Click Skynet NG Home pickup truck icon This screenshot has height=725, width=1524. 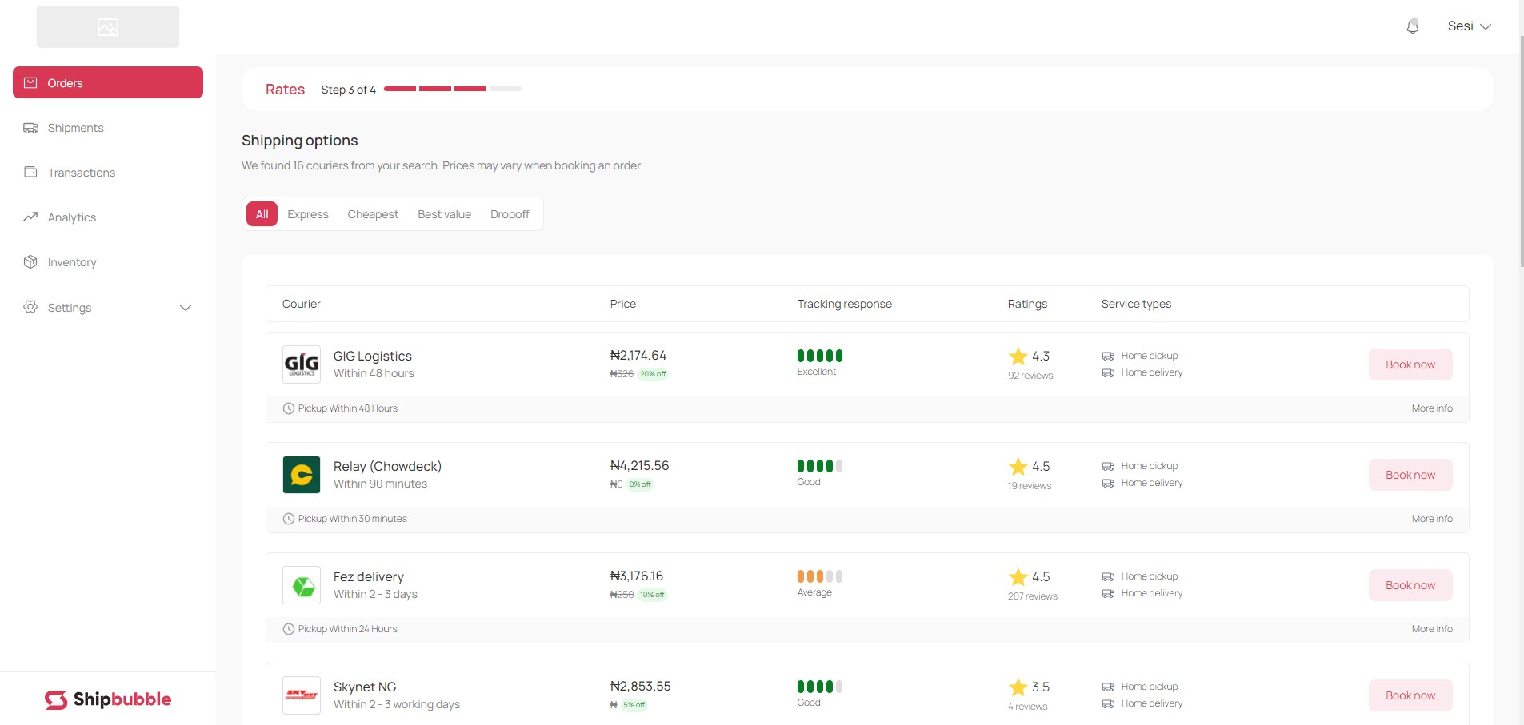click(1108, 687)
